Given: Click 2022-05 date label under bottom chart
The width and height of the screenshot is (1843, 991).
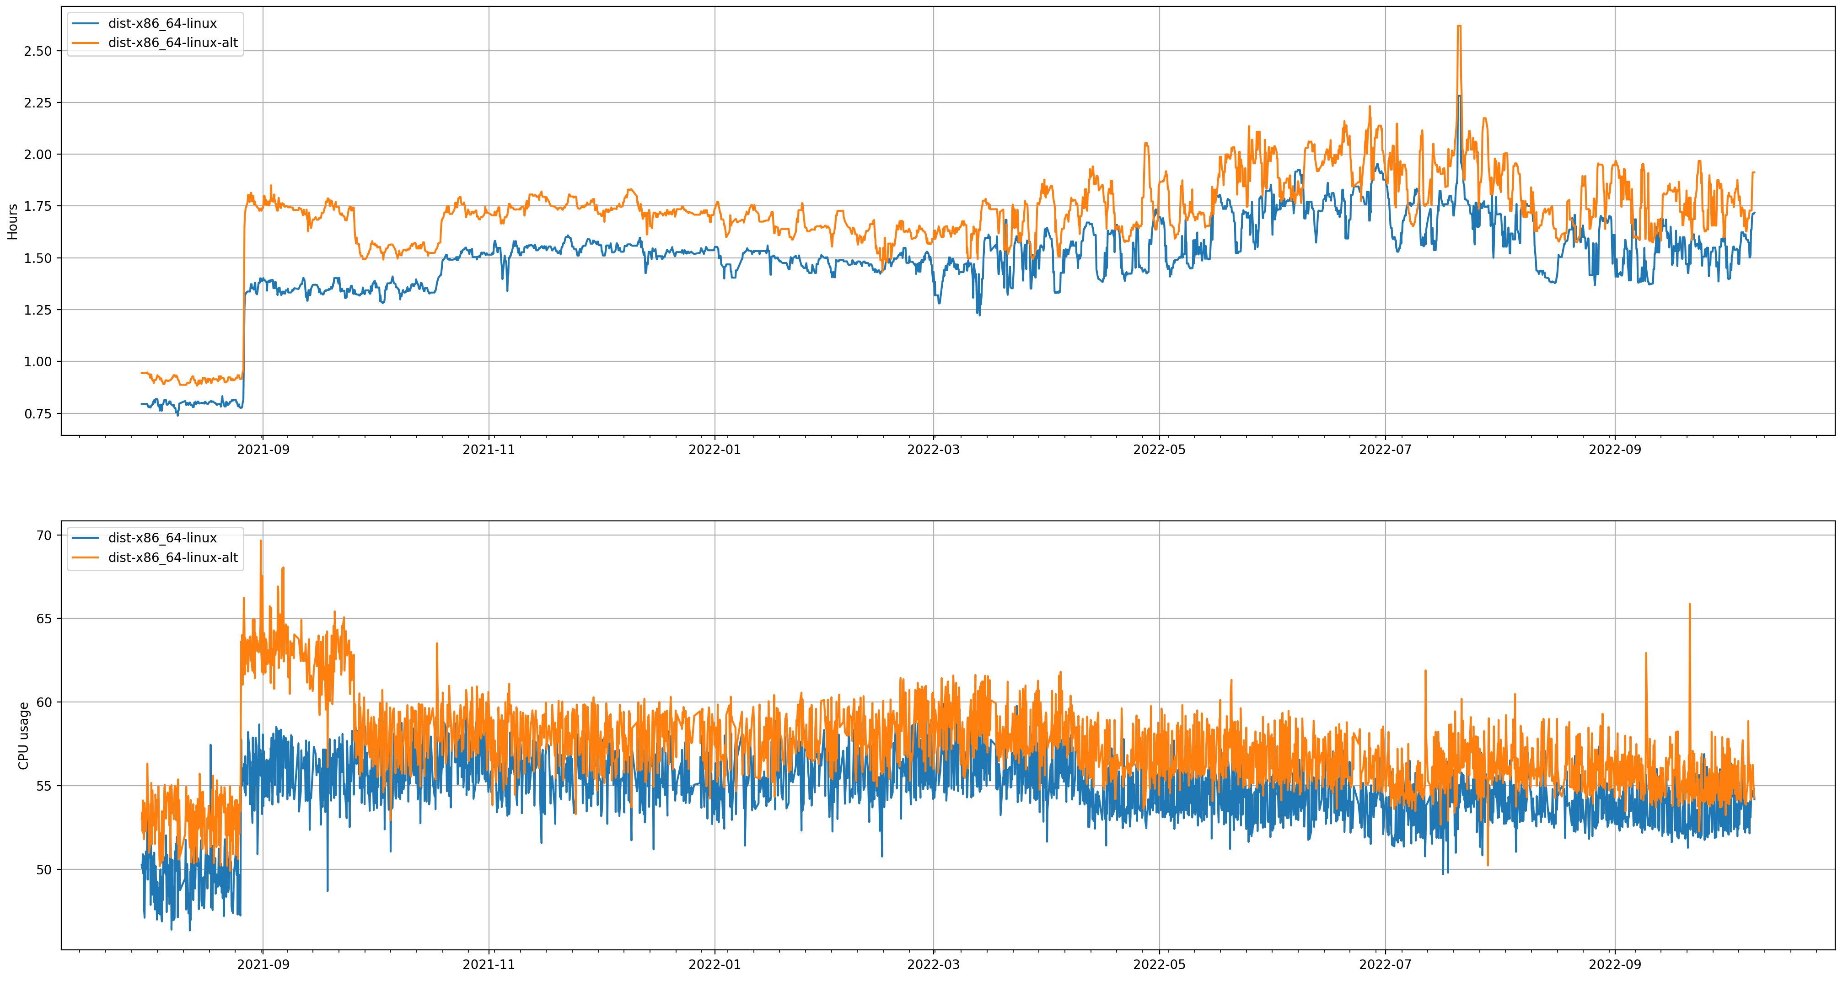Looking at the screenshot, I should [x=1159, y=964].
